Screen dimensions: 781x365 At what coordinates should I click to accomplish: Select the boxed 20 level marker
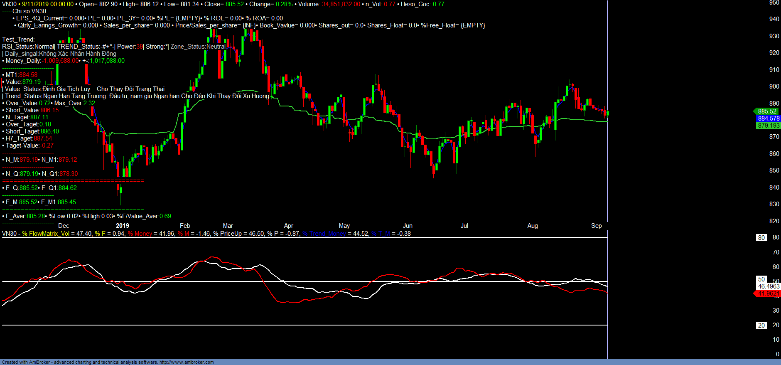pos(761,326)
